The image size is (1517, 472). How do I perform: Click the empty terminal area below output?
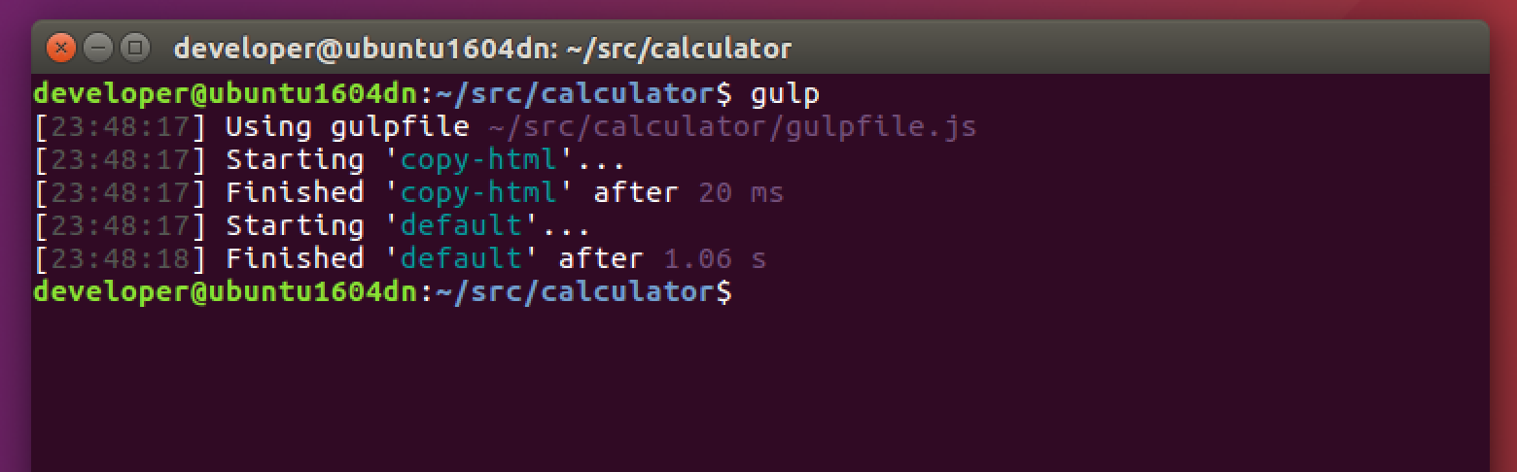click(x=758, y=388)
